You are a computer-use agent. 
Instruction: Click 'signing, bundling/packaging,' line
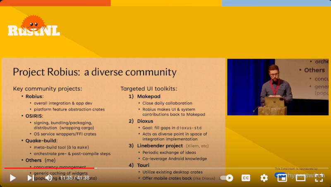tap(63, 123)
